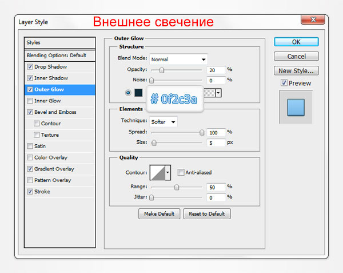This screenshot has width=343, height=273.
Task: Select the solid color radio button
Action: coord(128,93)
